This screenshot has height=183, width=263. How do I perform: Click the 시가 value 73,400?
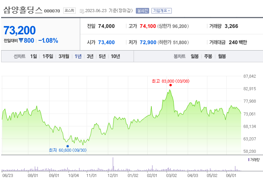106,43
